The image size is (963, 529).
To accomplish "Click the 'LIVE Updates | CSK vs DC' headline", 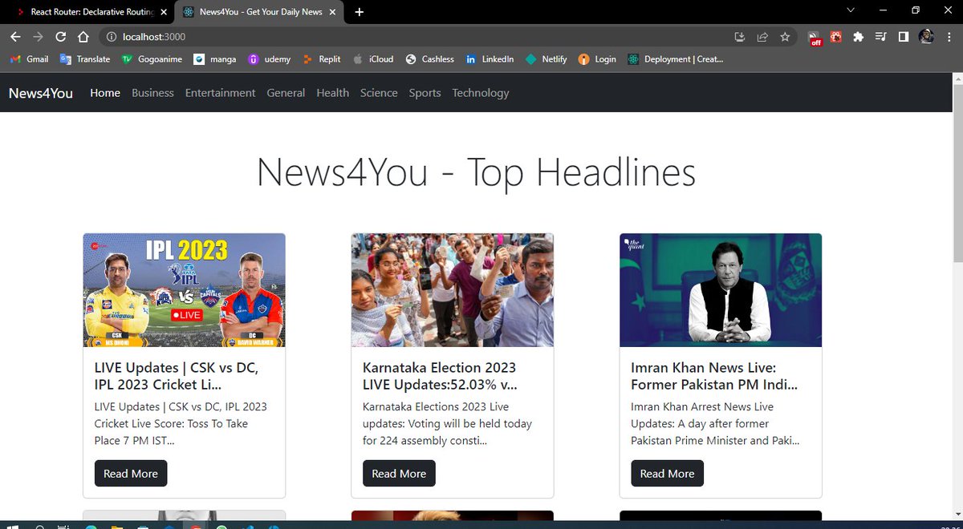I will click(177, 376).
